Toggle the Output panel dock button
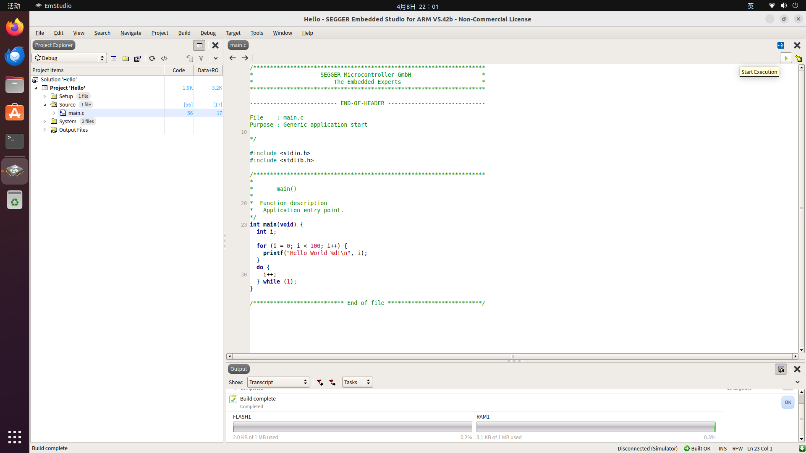This screenshot has width=806, height=453. (x=781, y=369)
